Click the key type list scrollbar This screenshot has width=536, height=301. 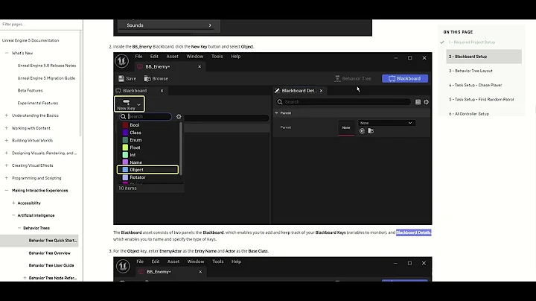pos(181,148)
